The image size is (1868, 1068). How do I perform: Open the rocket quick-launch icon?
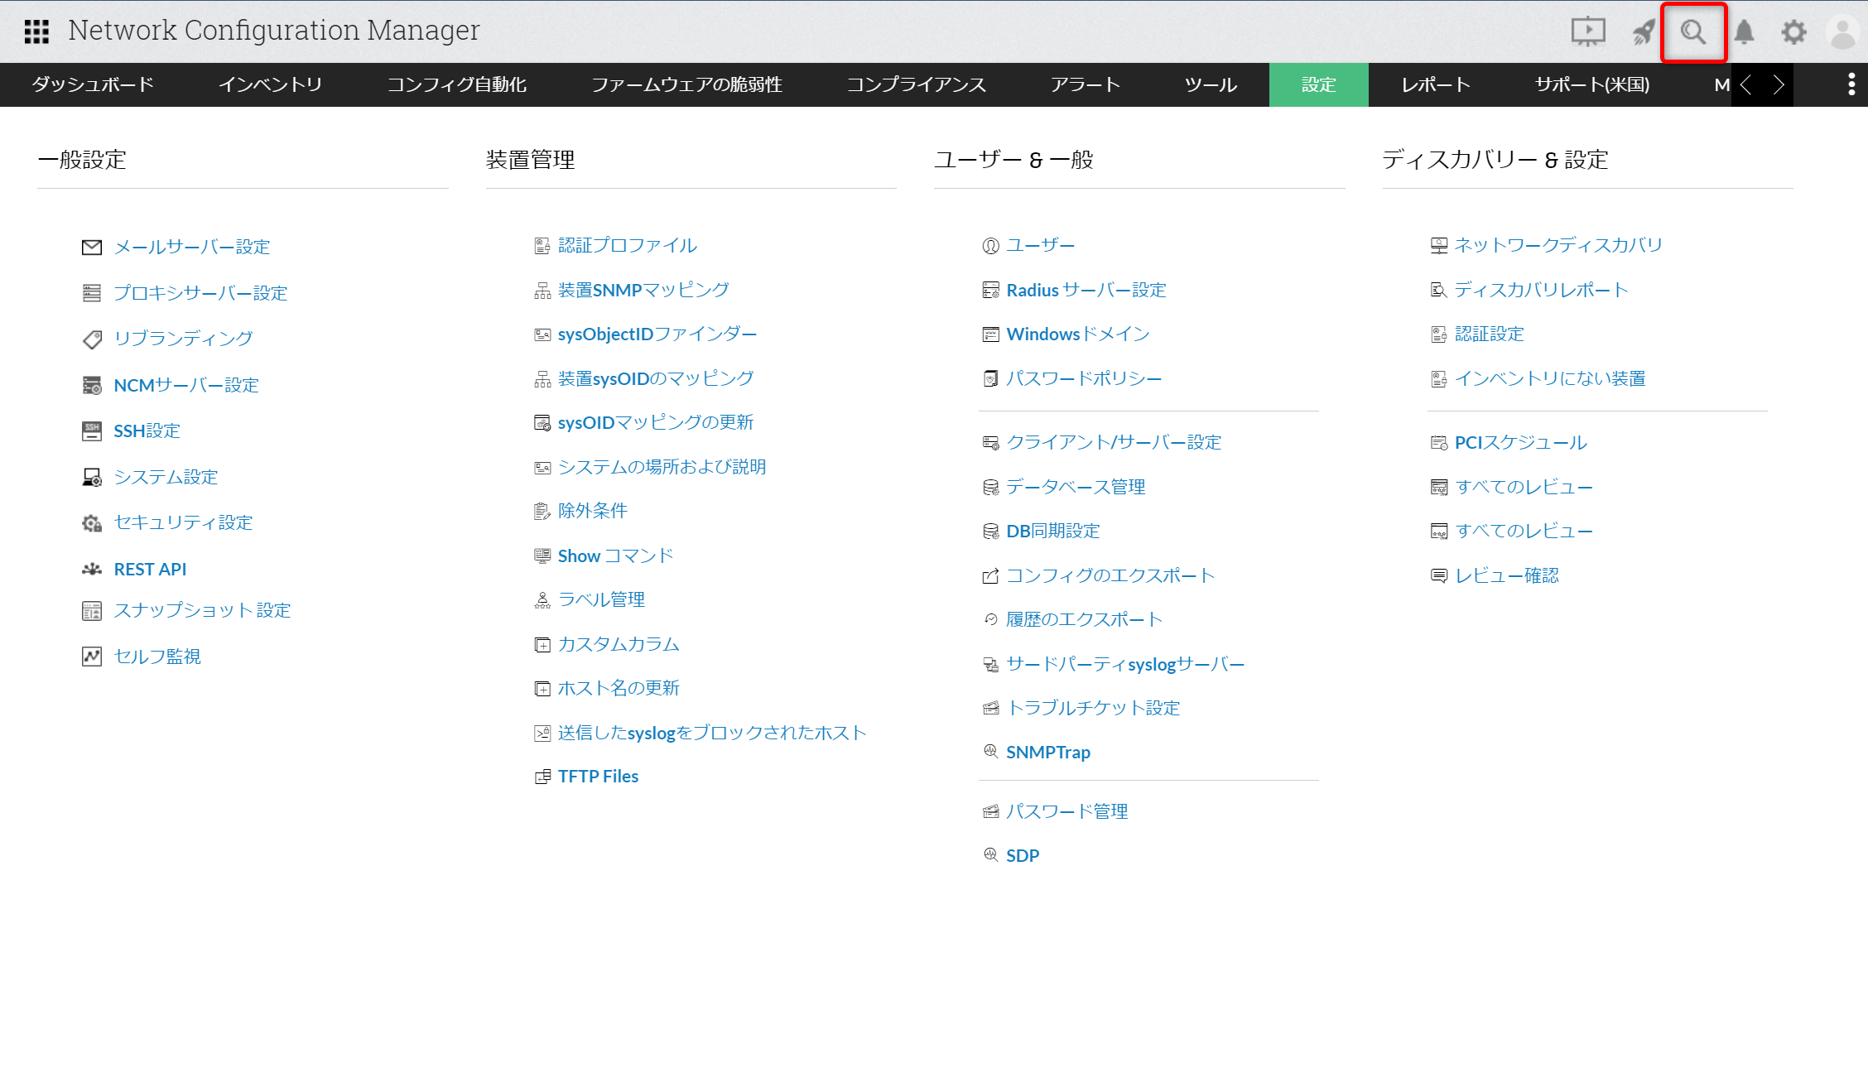pos(1643,32)
